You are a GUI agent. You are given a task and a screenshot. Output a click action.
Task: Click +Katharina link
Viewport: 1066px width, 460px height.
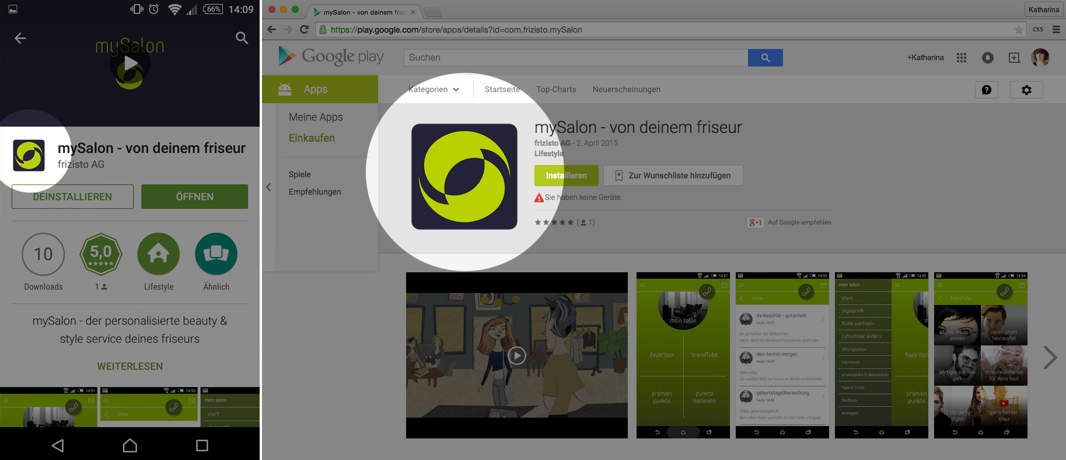click(925, 57)
